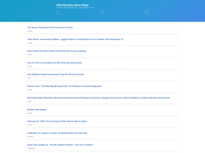Click the leftmost square icon in the header
This screenshot has height=153, width=205.
[x=58, y=12]
